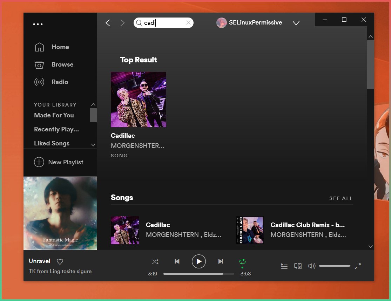Open the three-dots app menu

(38, 24)
